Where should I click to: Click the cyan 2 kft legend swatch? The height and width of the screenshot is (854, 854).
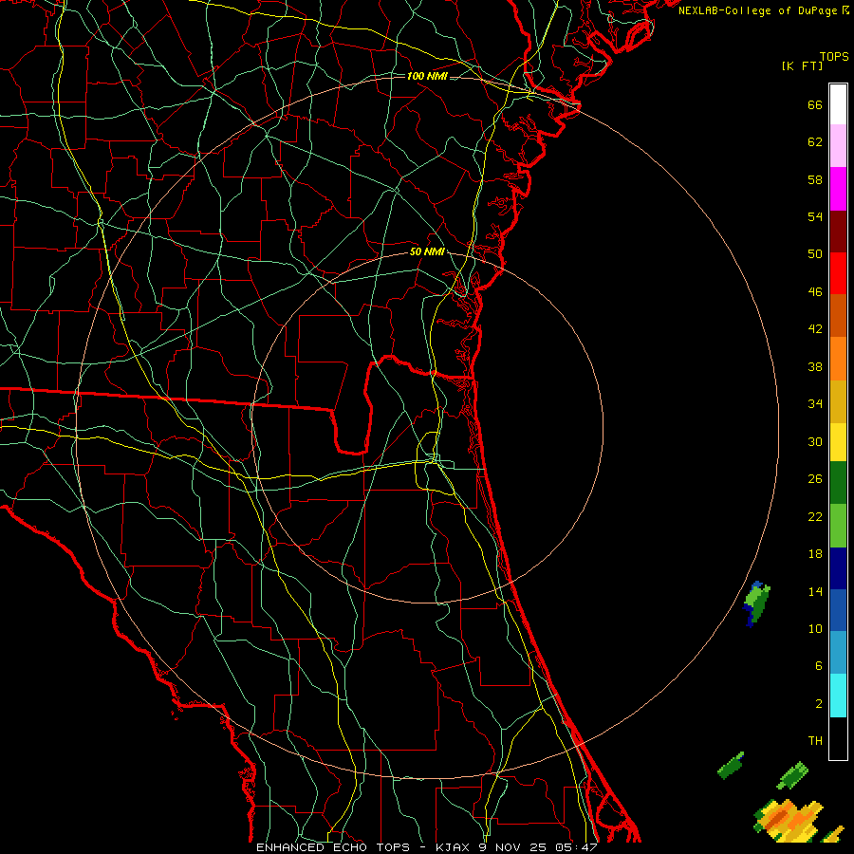pos(838,695)
